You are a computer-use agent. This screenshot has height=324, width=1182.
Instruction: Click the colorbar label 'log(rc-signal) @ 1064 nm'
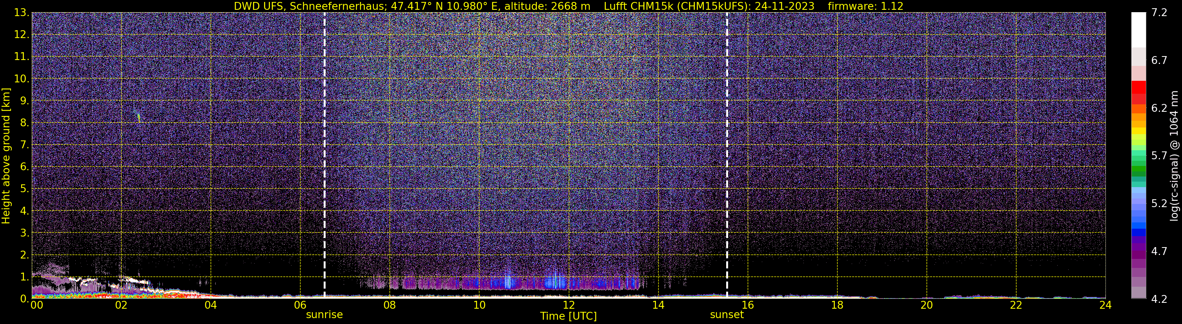(1174, 156)
